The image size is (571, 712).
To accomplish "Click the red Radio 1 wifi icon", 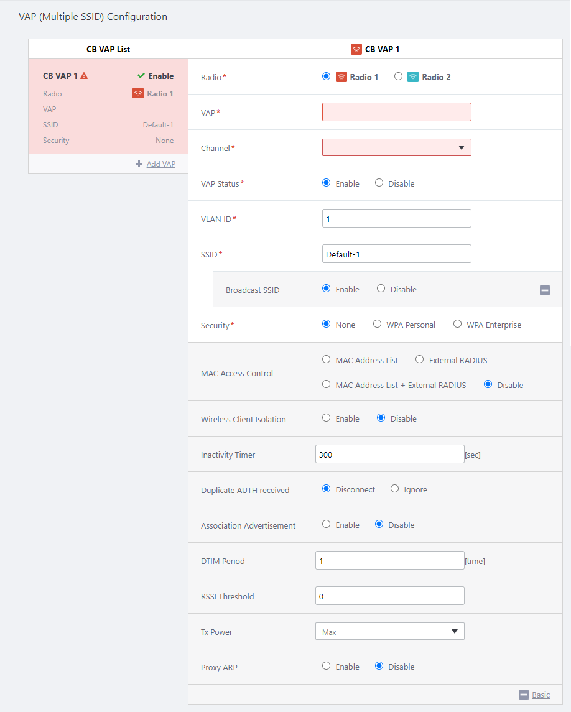I will pyautogui.click(x=341, y=77).
